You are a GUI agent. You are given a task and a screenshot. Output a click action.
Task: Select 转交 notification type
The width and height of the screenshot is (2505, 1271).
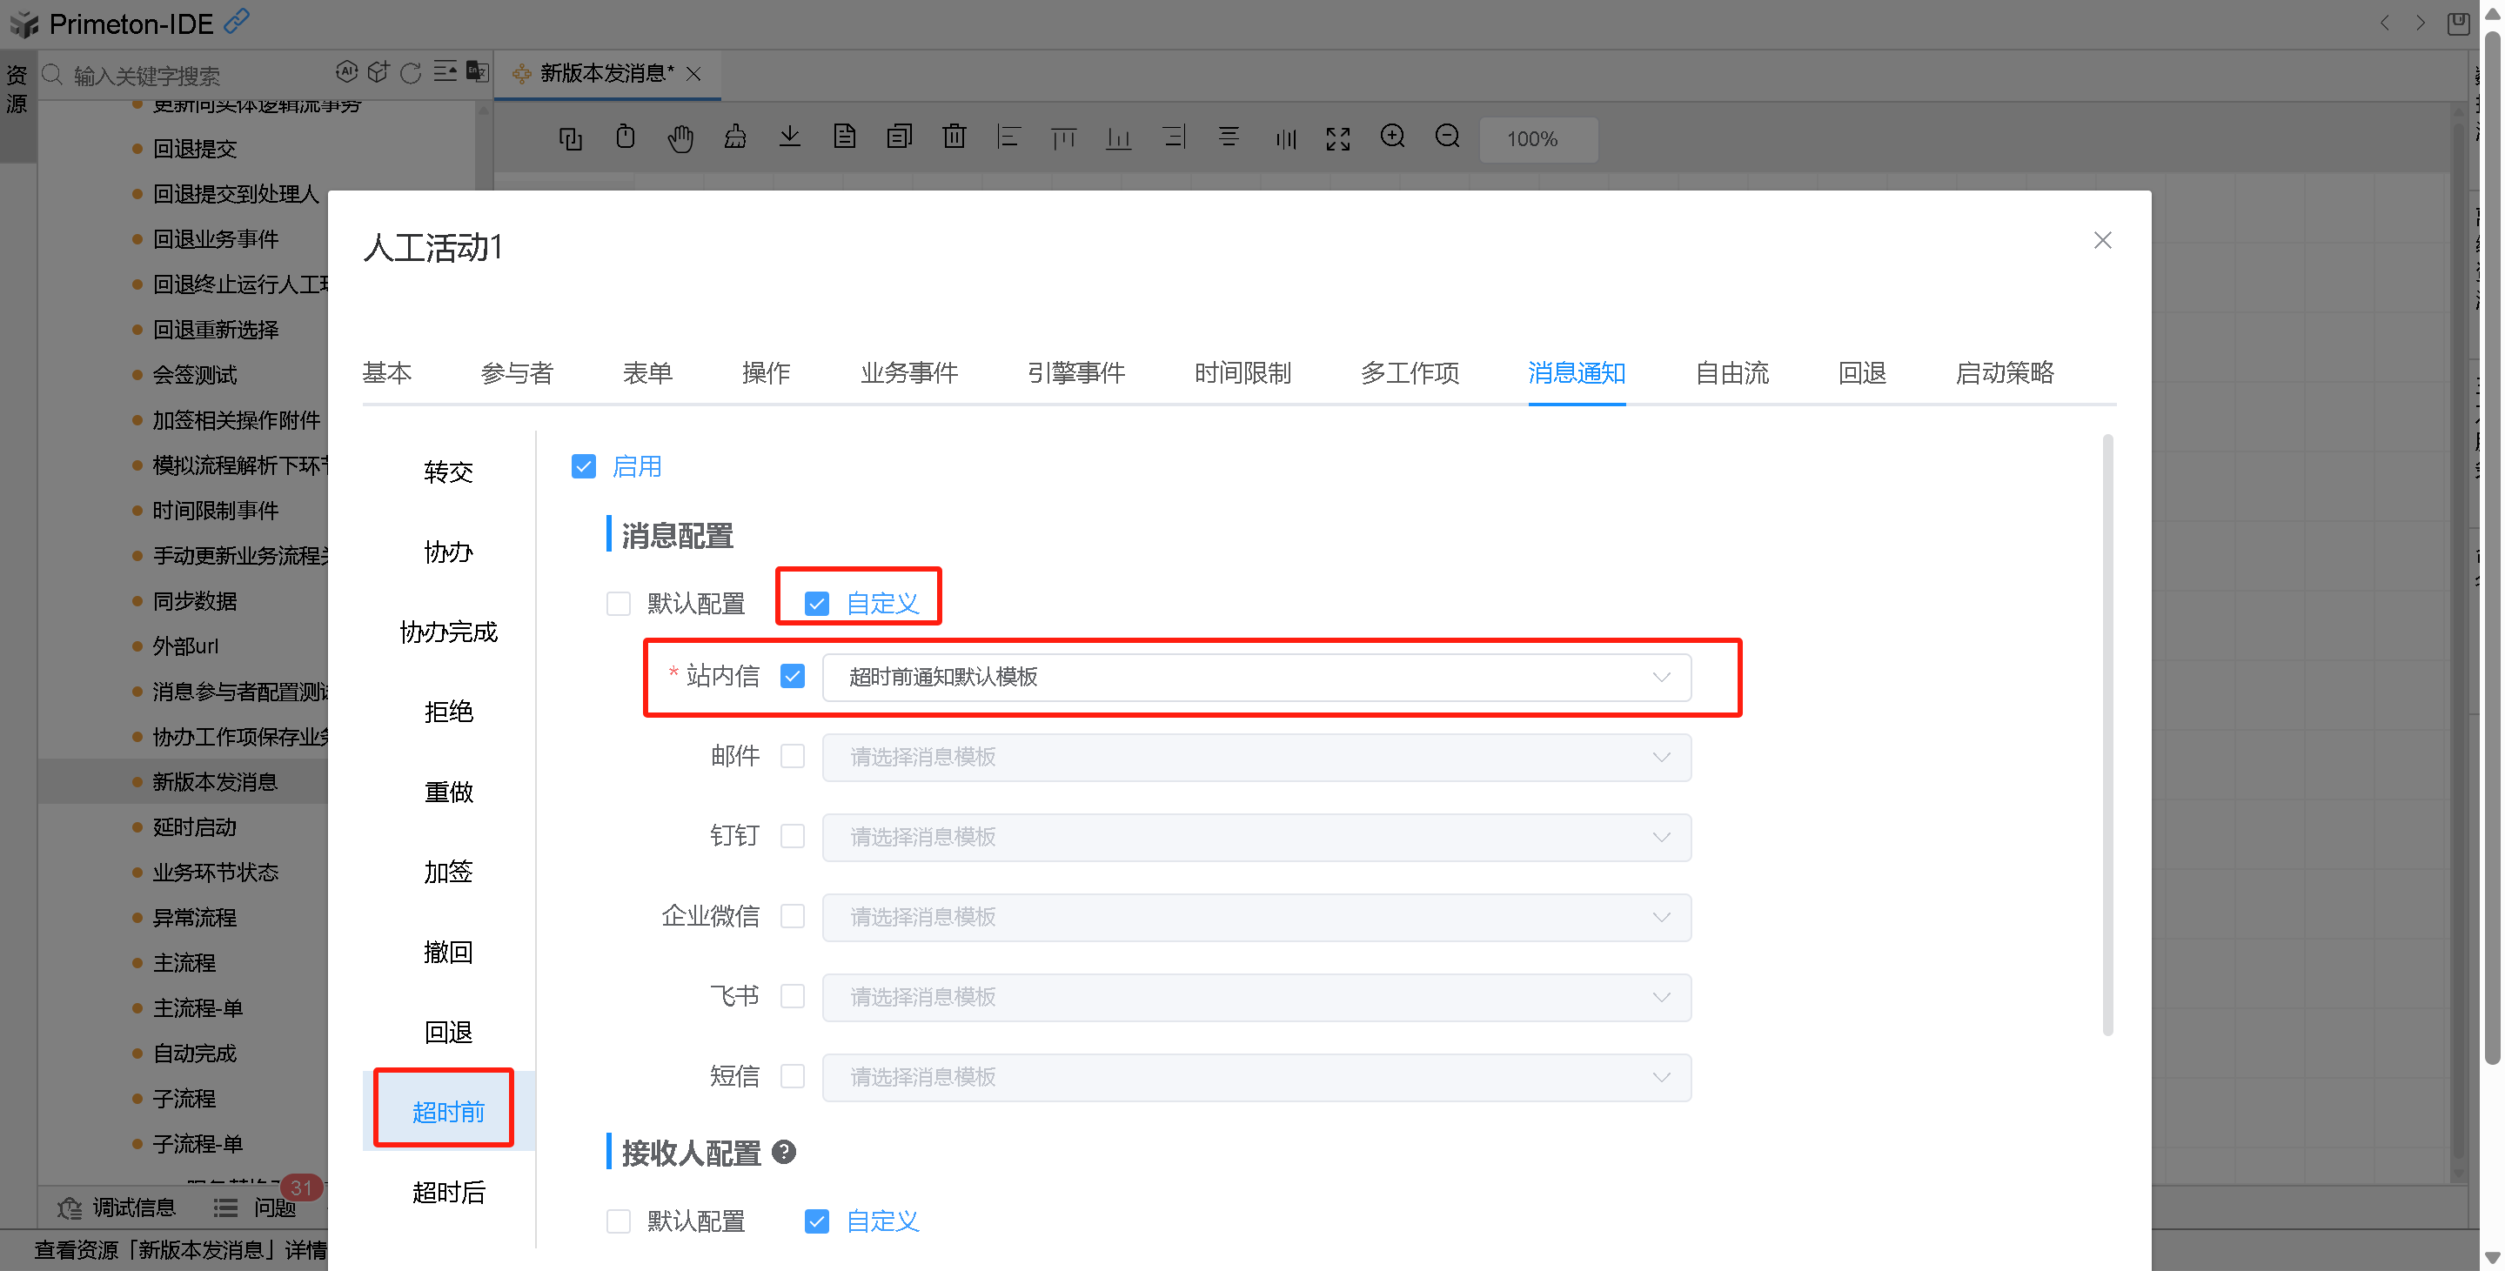point(448,472)
